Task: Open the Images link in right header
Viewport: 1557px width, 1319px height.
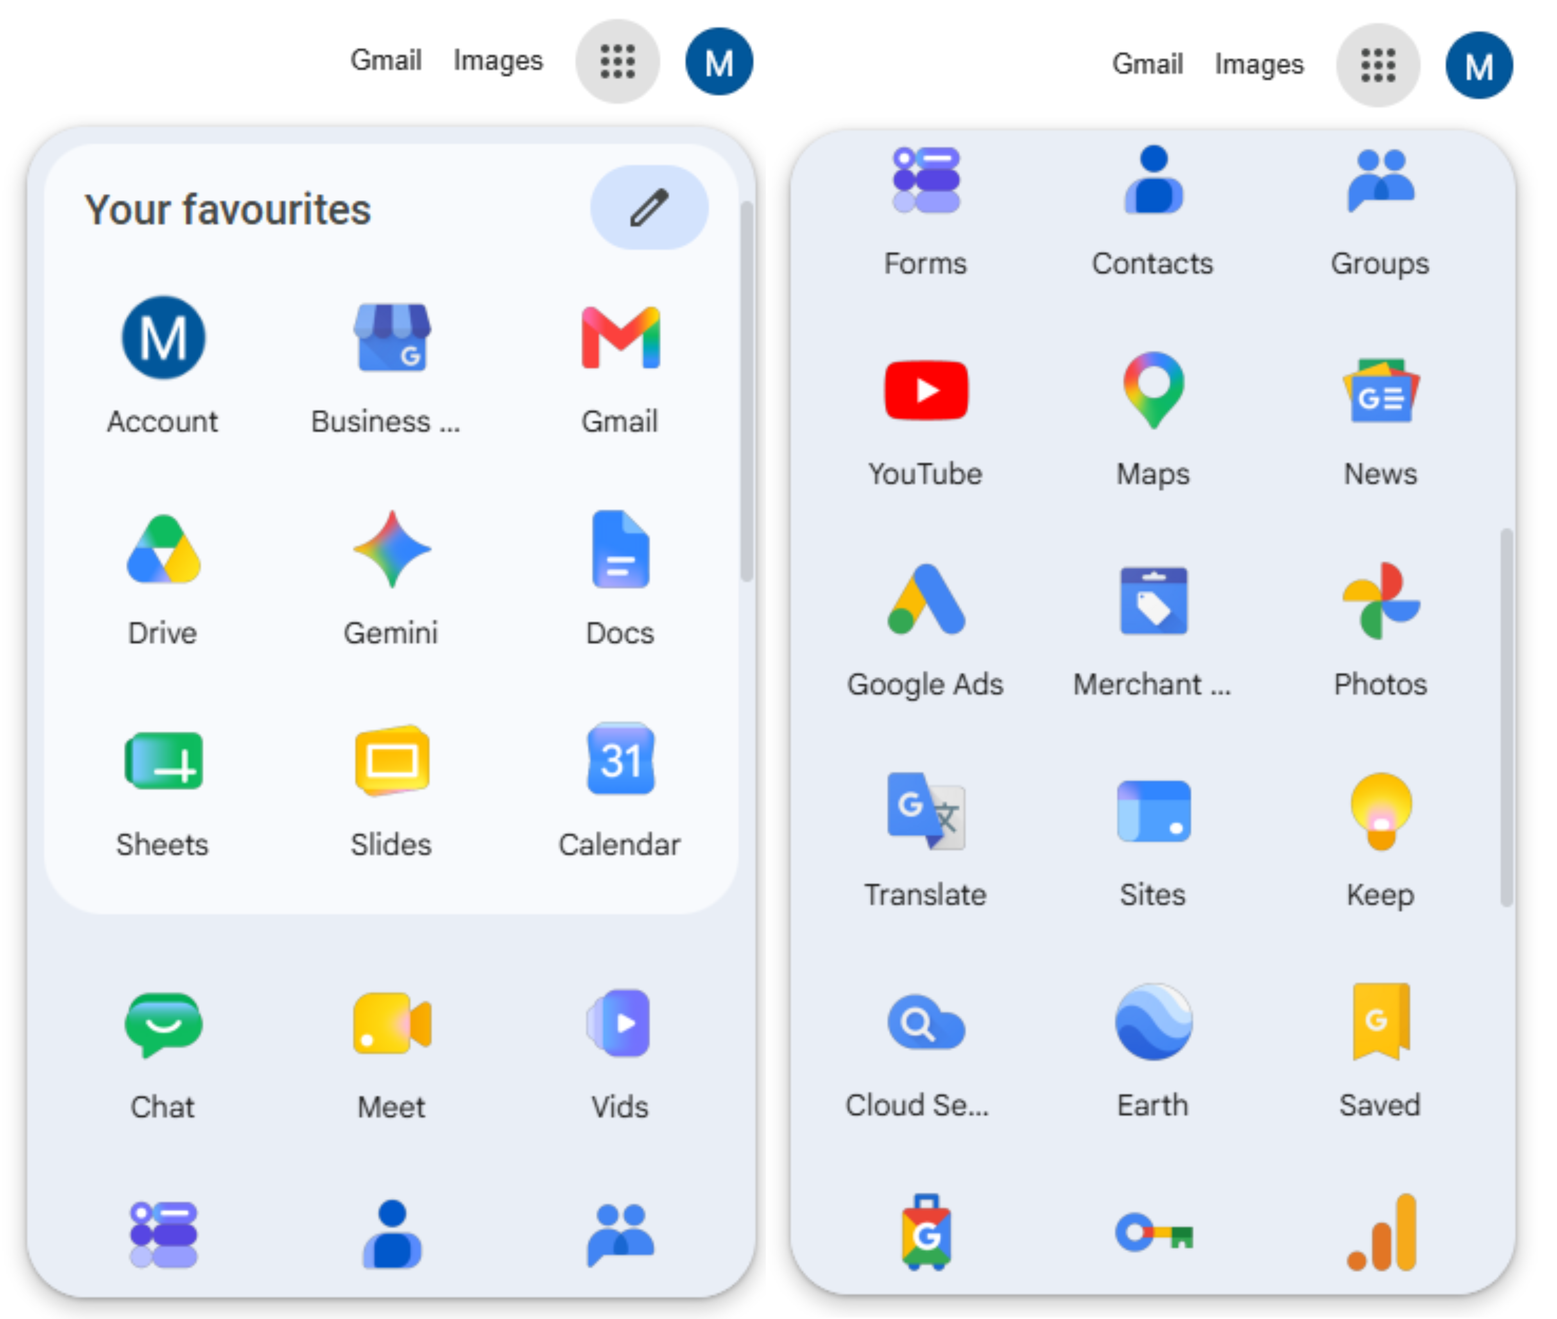Action: 1259,65
